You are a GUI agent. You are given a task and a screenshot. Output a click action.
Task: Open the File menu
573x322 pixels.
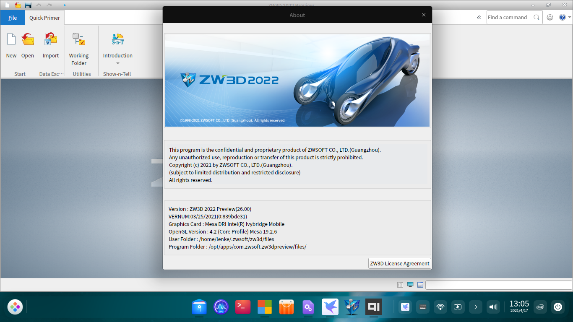13,18
